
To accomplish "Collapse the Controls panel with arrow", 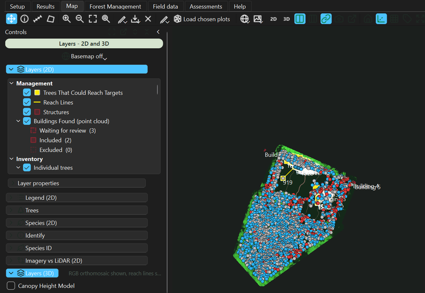I will coord(158,32).
